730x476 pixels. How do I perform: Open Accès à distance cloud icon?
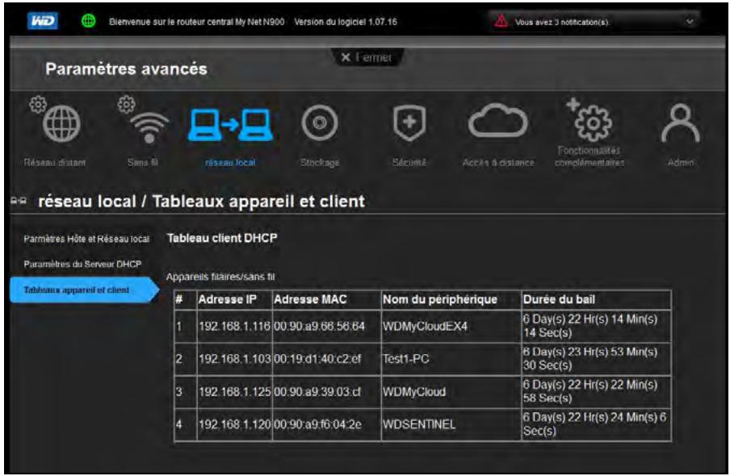[497, 121]
